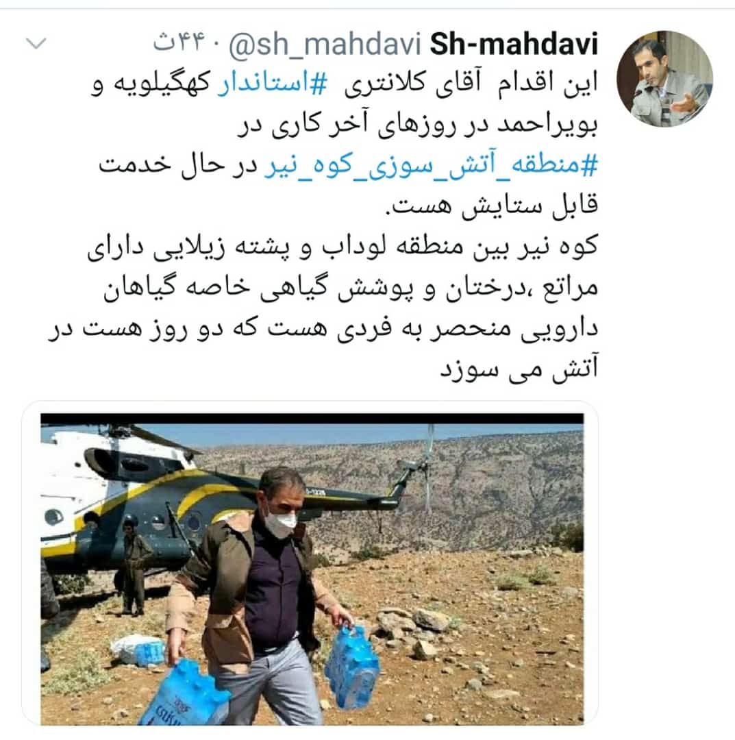Tap the water bottle pack on ground
The height and width of the screenshot is (740, 735).
point(138,650)
